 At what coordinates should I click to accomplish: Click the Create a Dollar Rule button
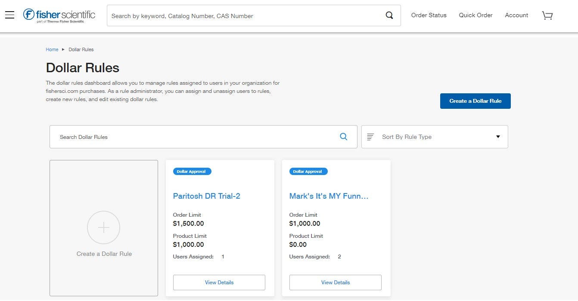click(475, 101)
